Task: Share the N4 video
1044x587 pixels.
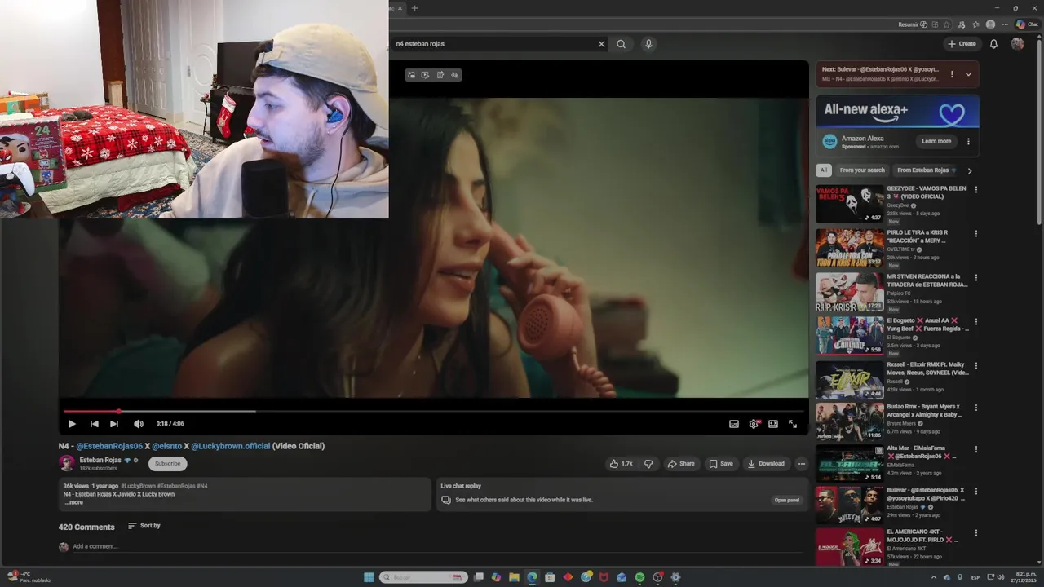Action: (x=681, y=464)
